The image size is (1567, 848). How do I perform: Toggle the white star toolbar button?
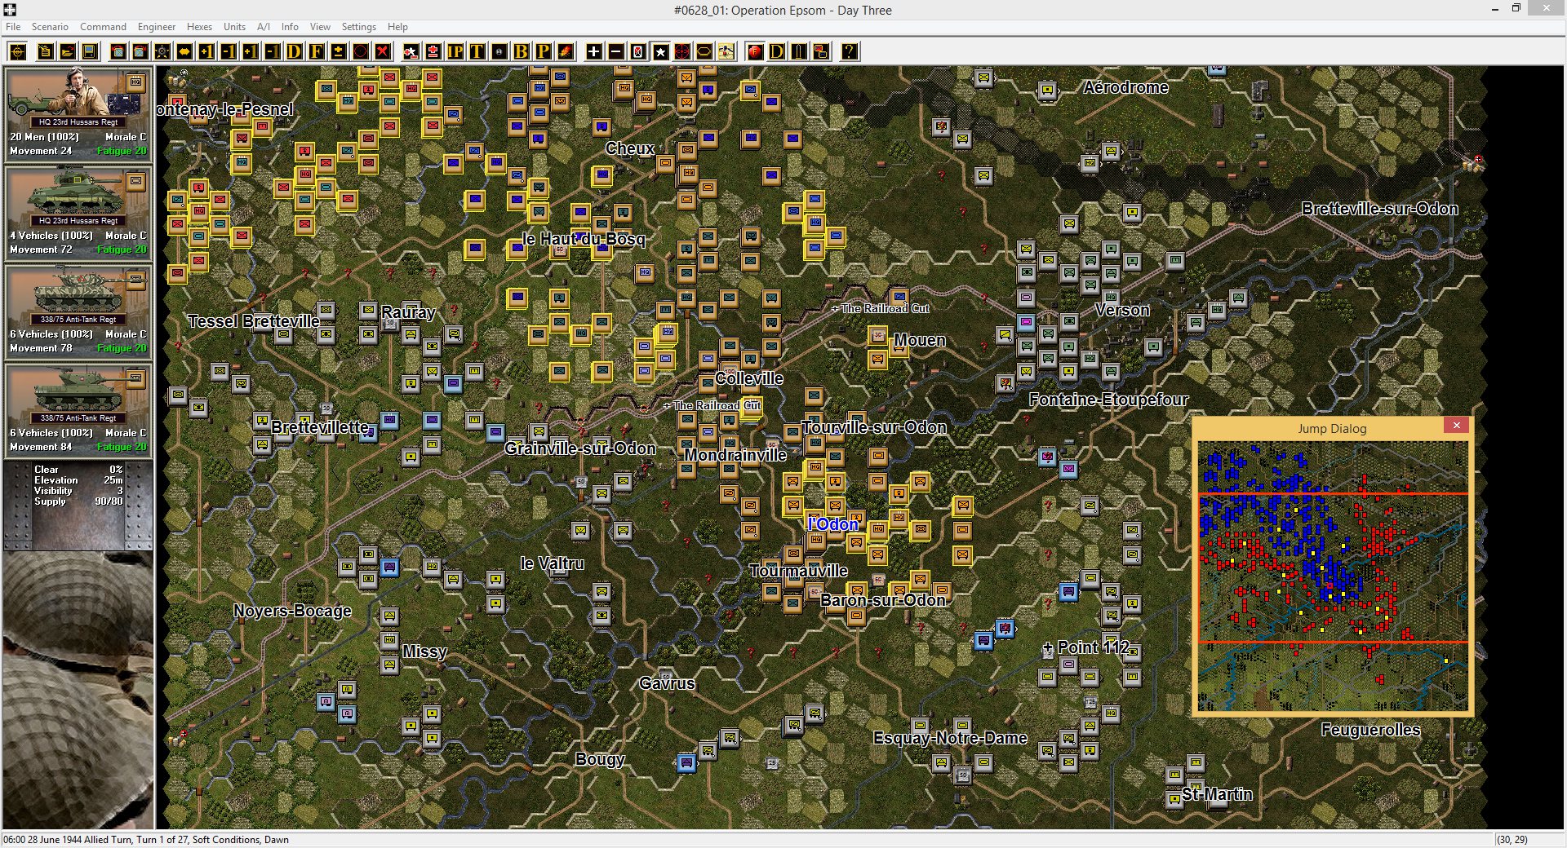[660, 52]
